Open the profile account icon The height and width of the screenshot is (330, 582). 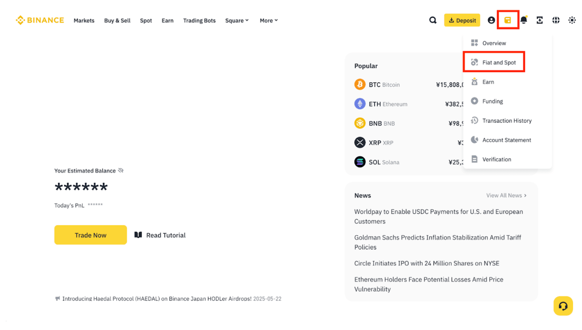pyautogui.click(x=491, y=20)
